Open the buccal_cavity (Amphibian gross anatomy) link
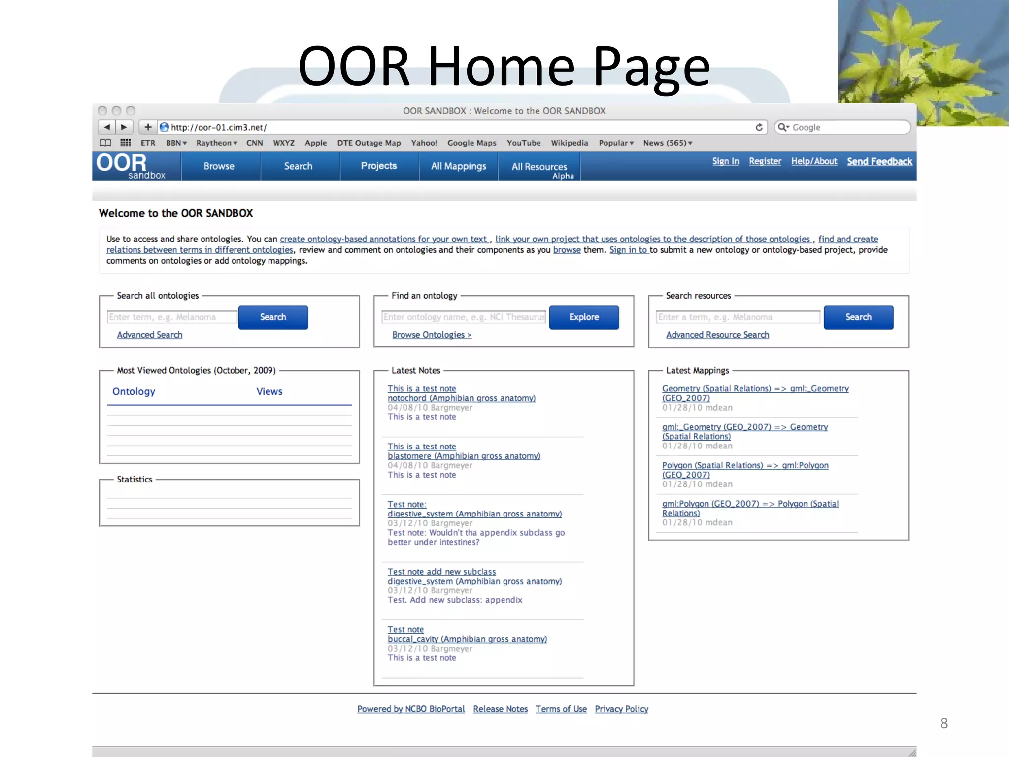This screenshot has height=757, width=1009. (x=468, y=639)
